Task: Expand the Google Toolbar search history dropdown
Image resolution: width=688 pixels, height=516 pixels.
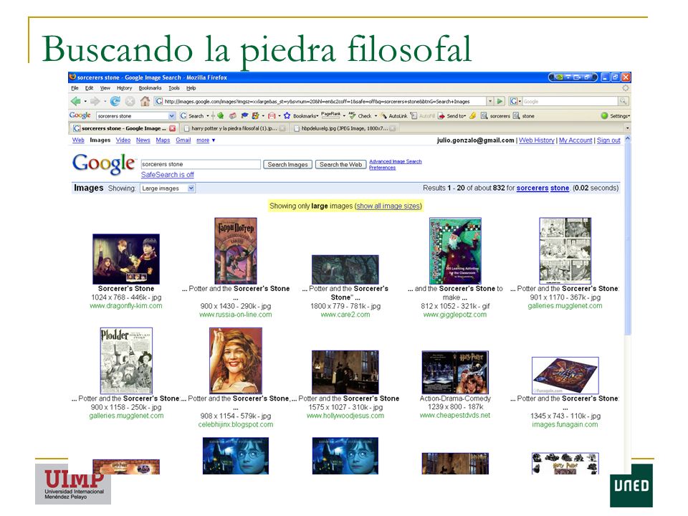Action: point(171,116)
